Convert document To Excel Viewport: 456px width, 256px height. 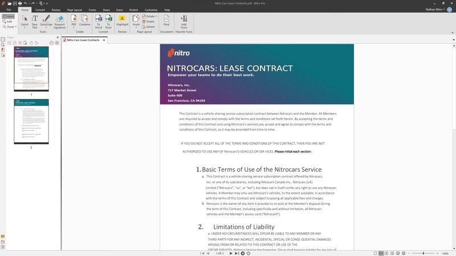point(108,21)
